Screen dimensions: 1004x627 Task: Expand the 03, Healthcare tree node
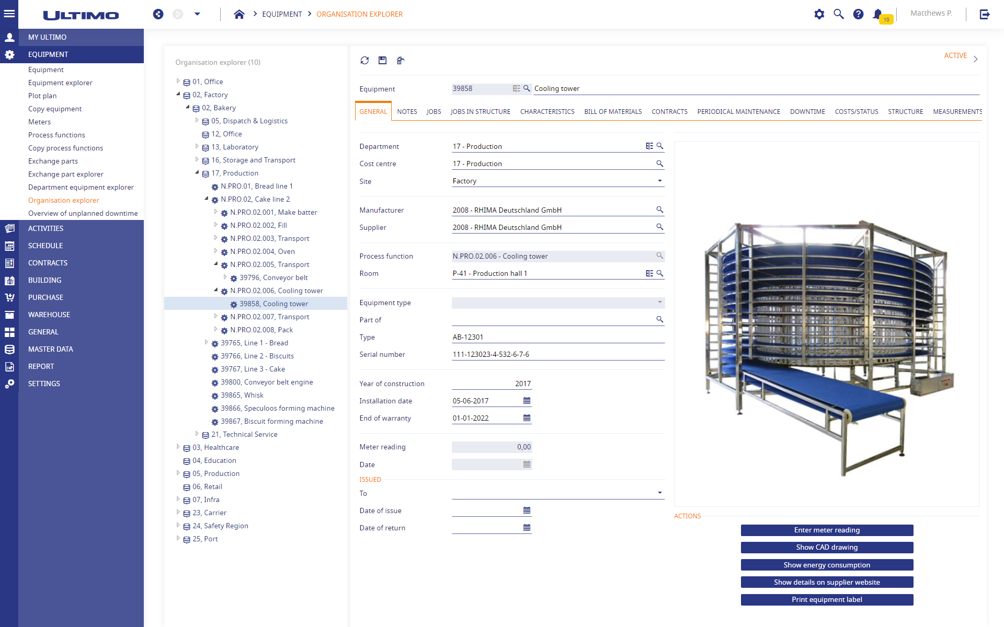pyautogui.click(x=178, y=447)
